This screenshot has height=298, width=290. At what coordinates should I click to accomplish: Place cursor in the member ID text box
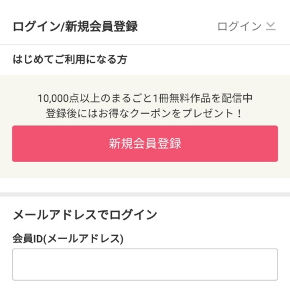click(145, 265)
